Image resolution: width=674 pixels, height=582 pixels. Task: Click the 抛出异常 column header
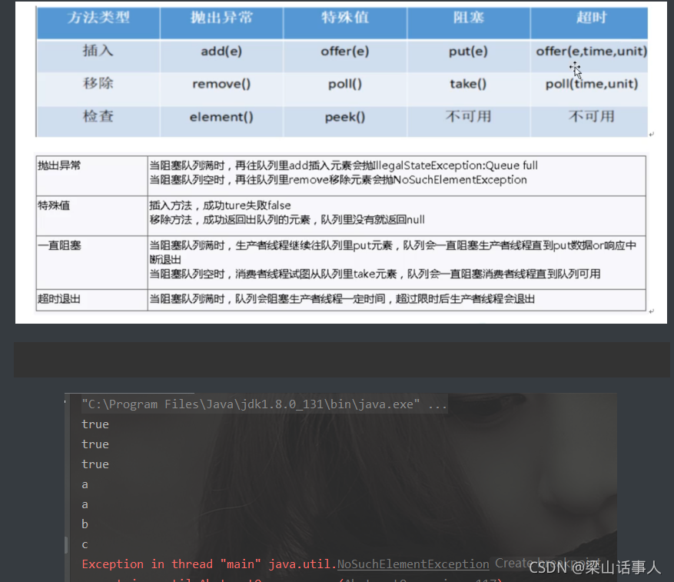221,18
